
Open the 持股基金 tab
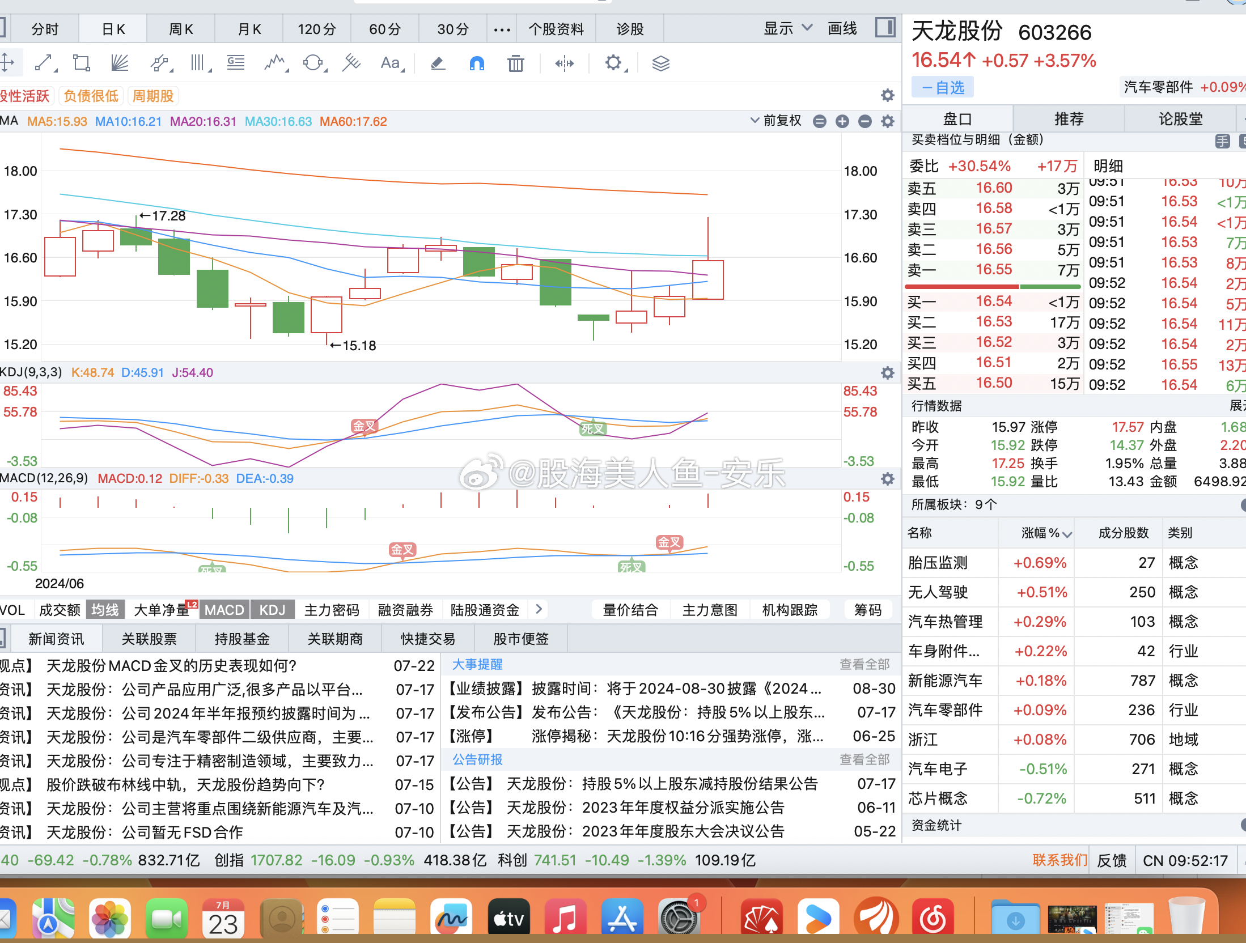tap(242, 639)
